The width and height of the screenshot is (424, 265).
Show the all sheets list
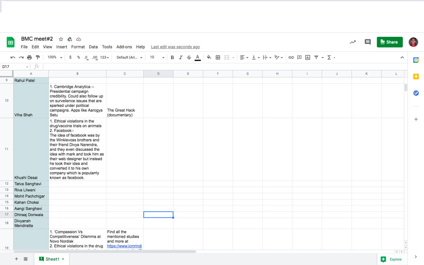click(x=25, y=259)
